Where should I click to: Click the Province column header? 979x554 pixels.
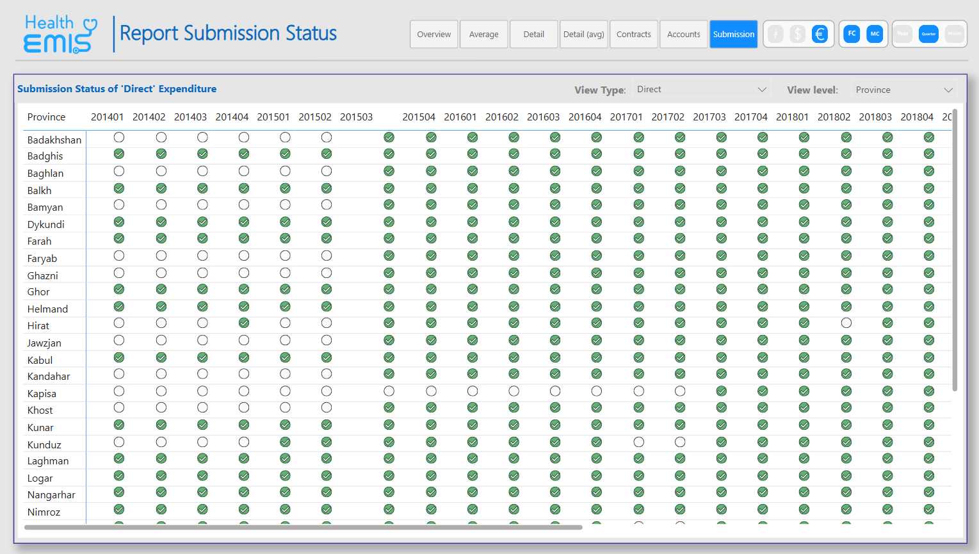pos(46,117)
